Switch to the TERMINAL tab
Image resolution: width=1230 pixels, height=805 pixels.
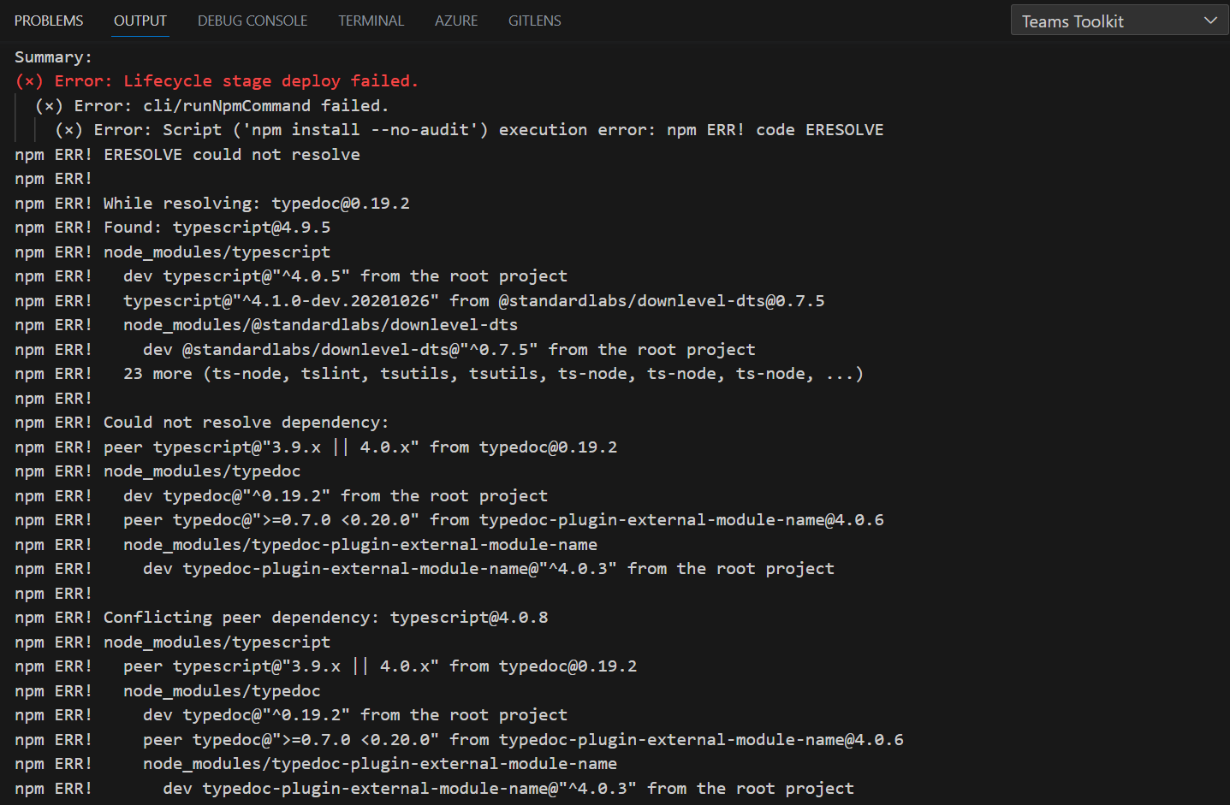click(x=371, y=20)
